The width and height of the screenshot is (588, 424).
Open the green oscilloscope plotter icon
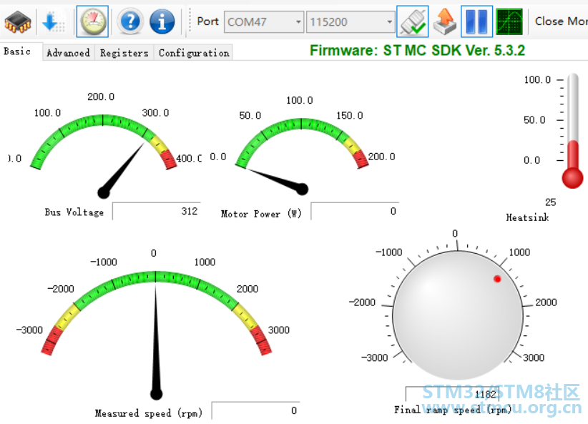click(x=509, y=21)
